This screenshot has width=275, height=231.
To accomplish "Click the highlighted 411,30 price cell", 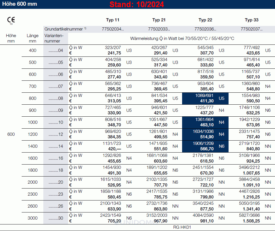I will (207, 101).
